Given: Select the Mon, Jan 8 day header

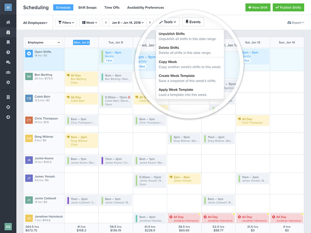Looking at the screenshot, I should click(x=81, y=42).
